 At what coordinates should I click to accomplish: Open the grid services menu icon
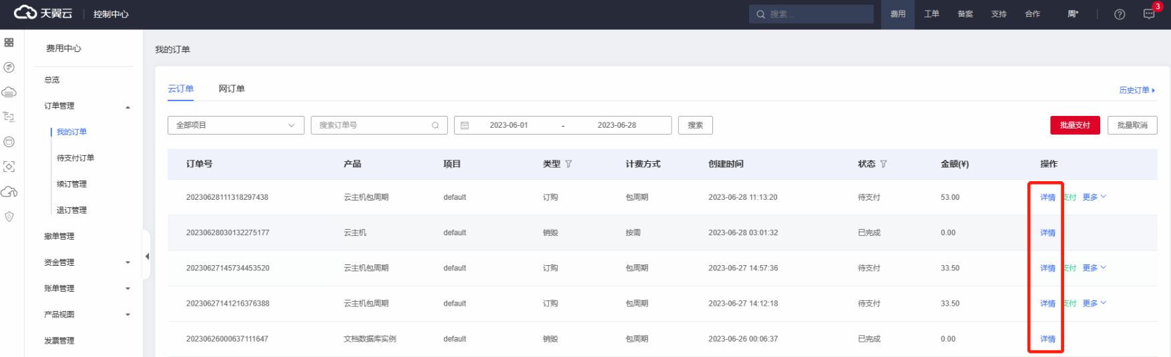[x=9, y=43]
